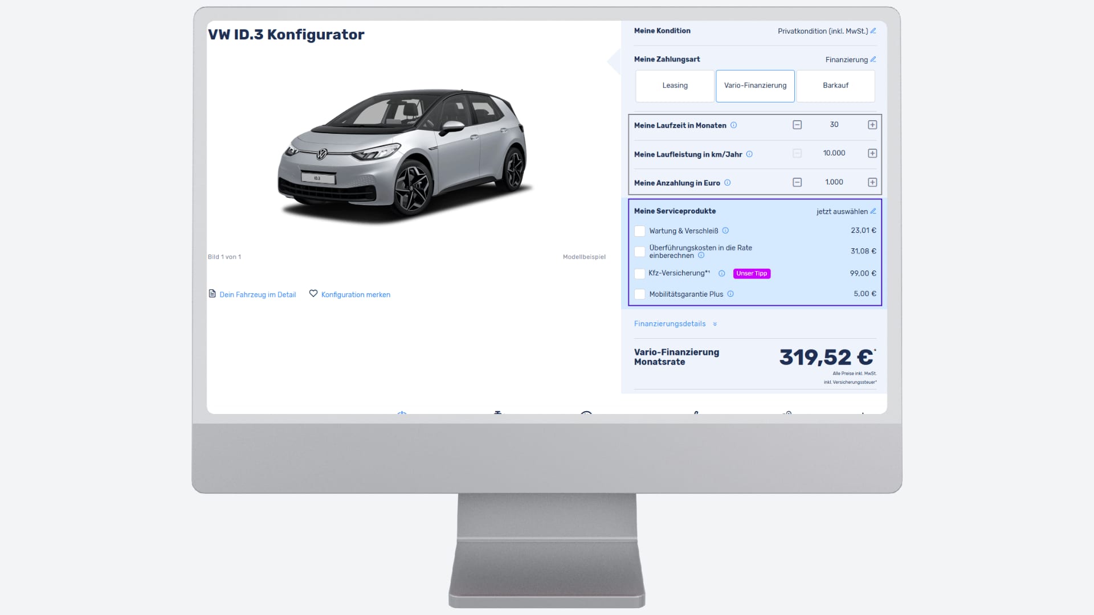
Task: Click the Privatkondition (inkl. MwSt.) text
Action: point(823,31)
